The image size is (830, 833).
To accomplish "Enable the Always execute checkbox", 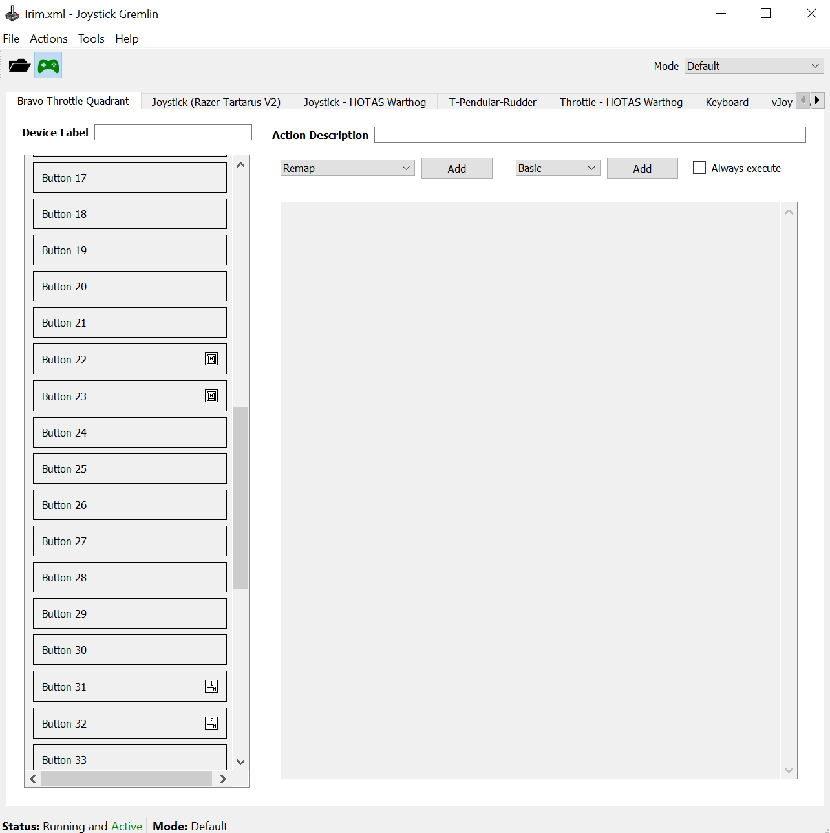I will point(699,168).
